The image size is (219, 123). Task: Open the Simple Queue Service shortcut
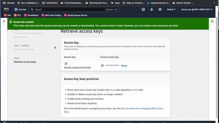(76, 15)
